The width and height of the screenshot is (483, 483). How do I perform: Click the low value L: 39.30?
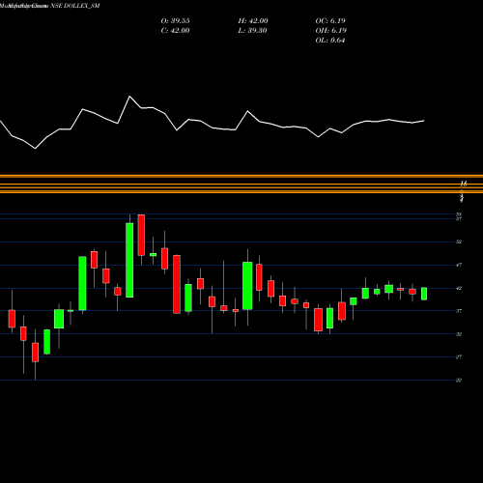(x=253, y=31)
